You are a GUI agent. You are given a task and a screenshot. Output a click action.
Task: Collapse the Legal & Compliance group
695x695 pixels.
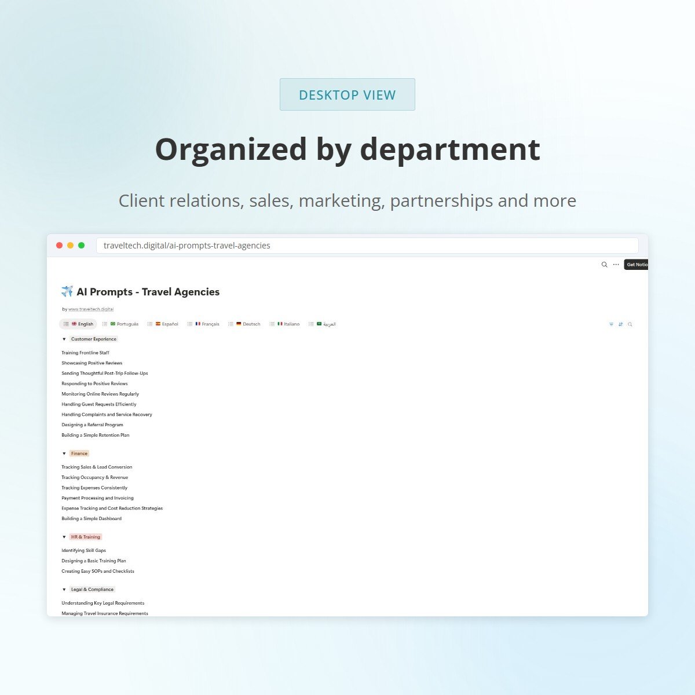(x=64, y=590)
